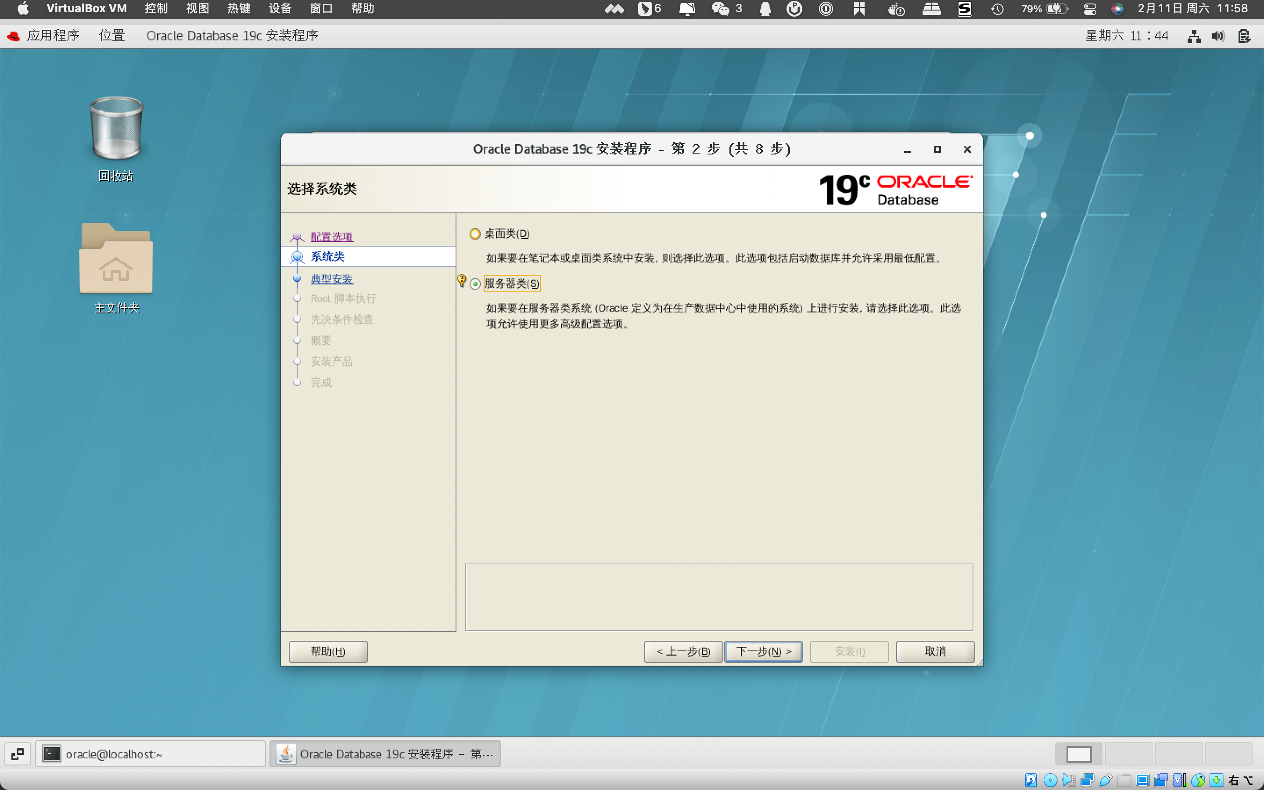Switch to oracle@localhost terminal in the taskbar
Viewport: 1264px width, 790px height.
pos(151,754)
